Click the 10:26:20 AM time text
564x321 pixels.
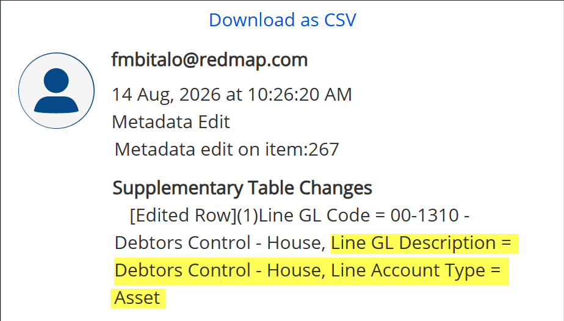(x=300, y=95)
